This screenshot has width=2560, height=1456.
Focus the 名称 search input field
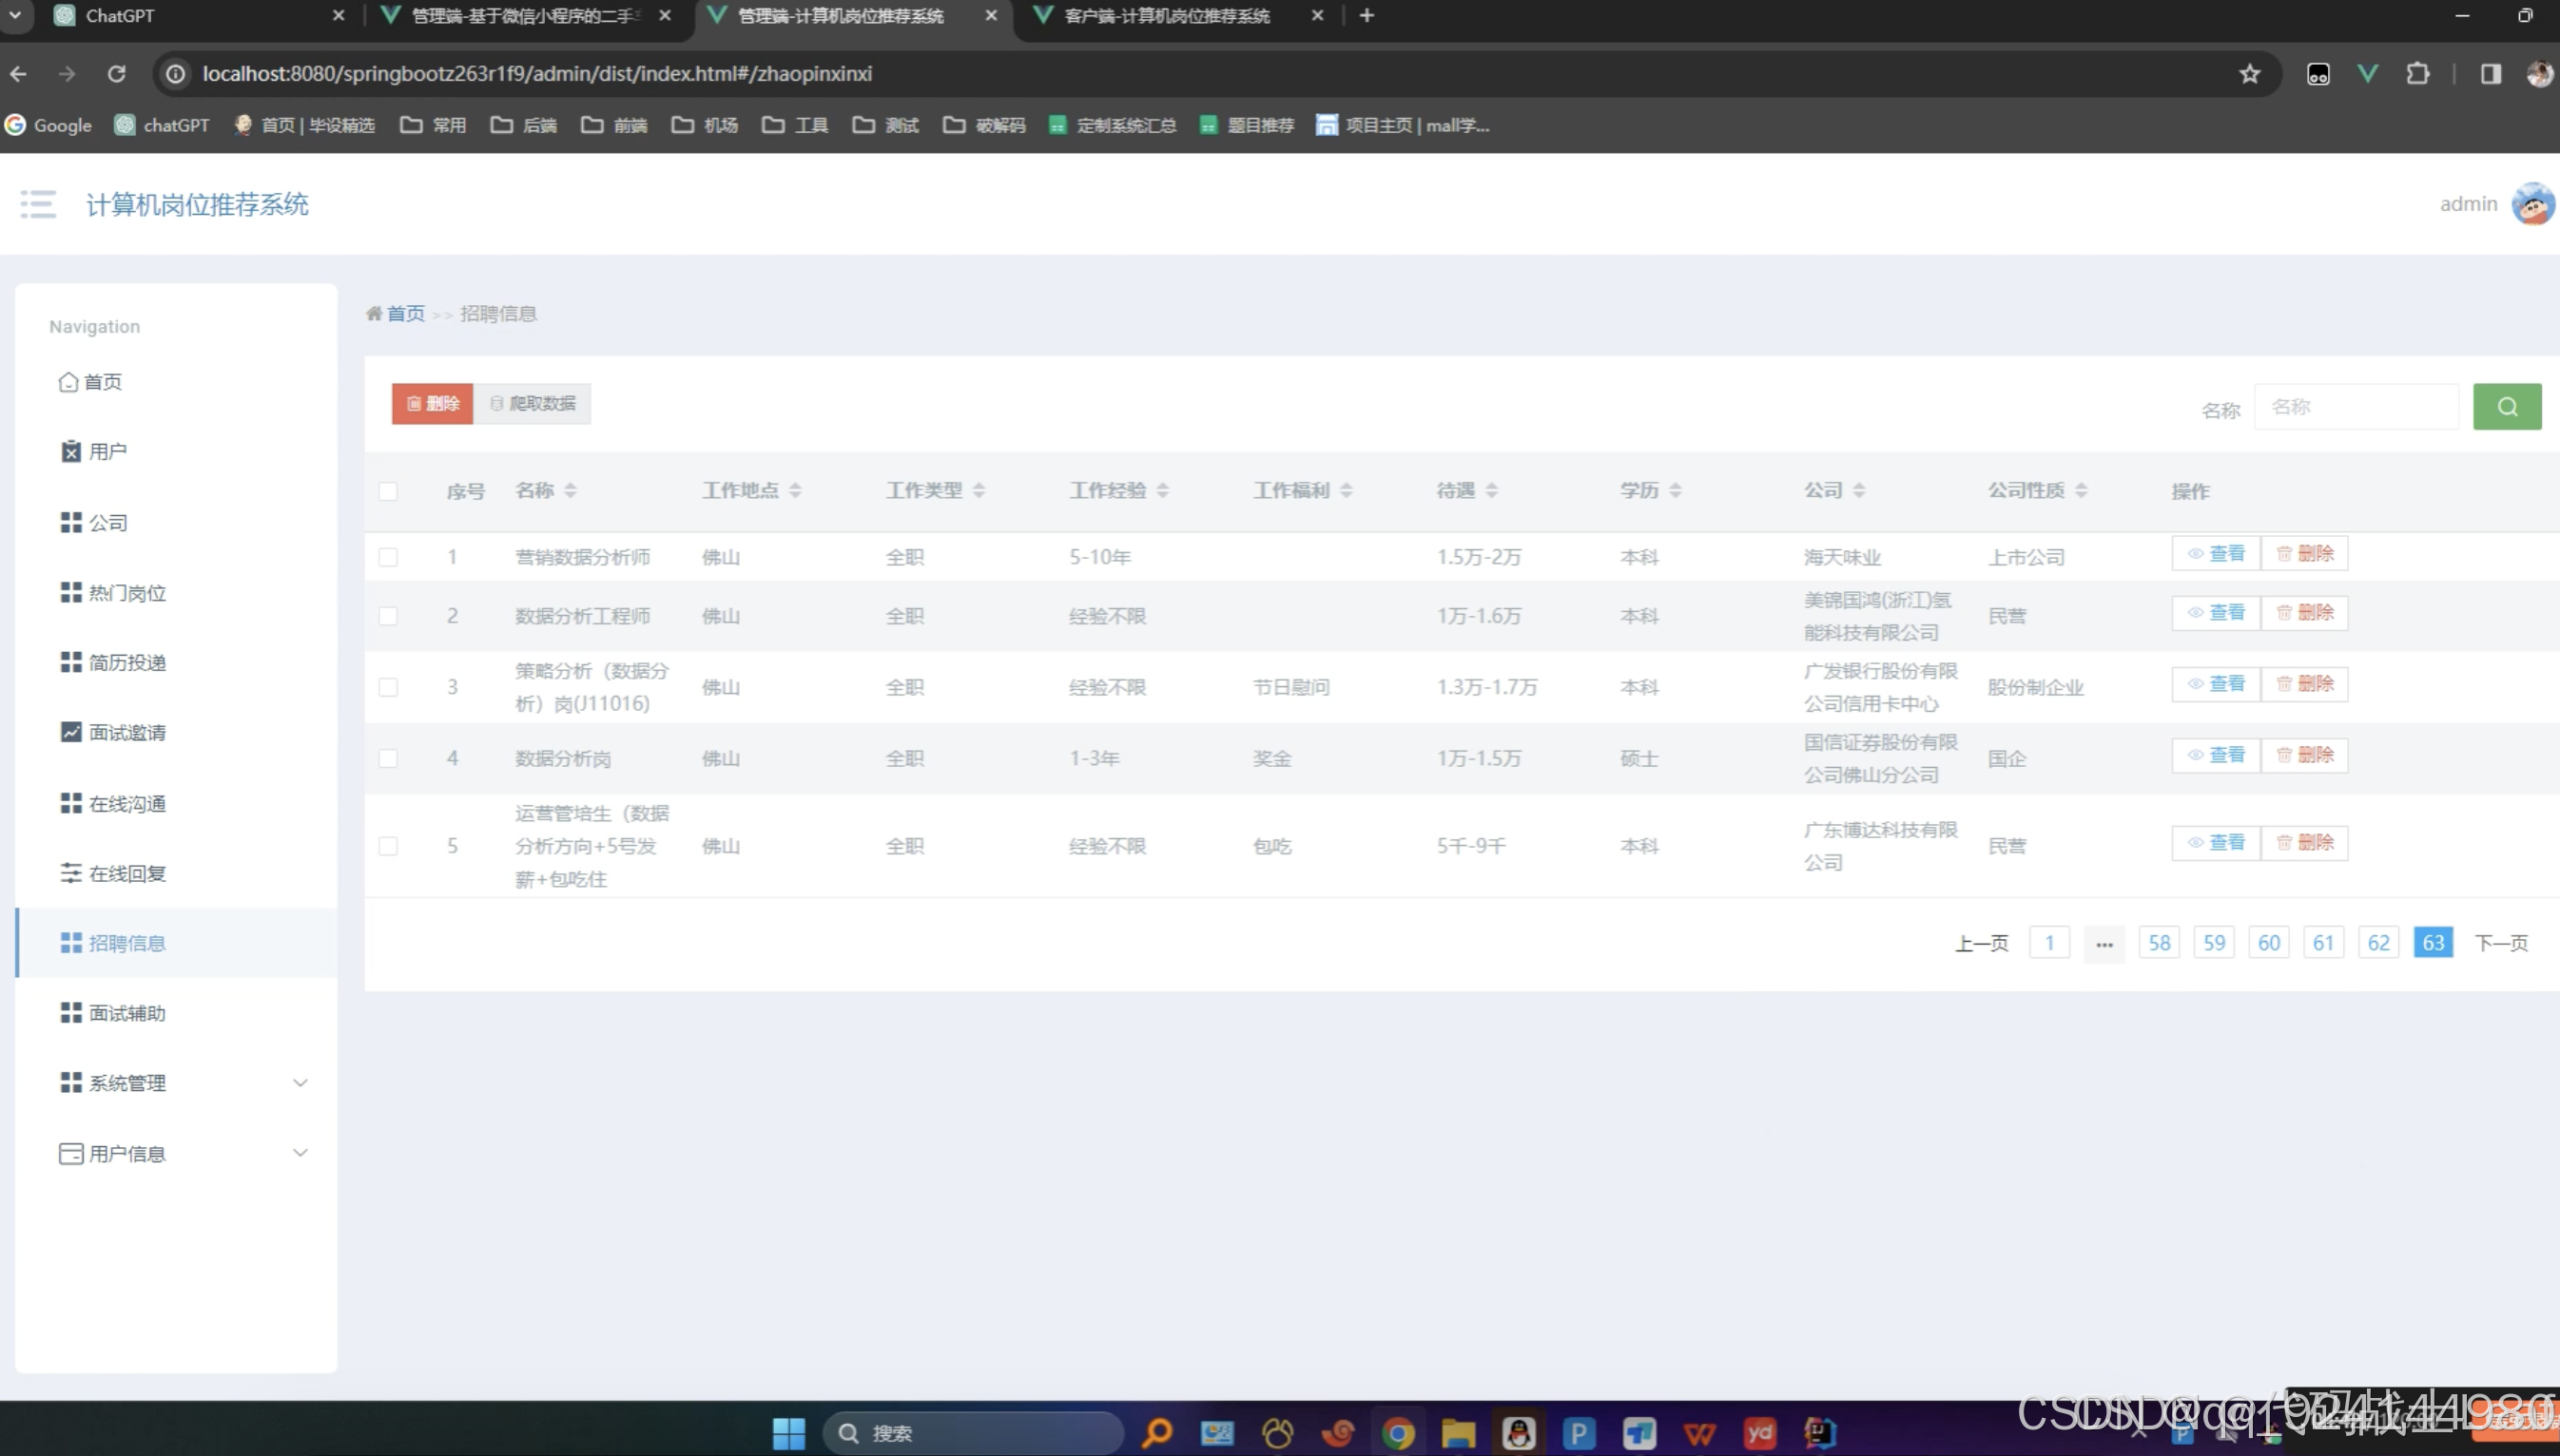tap(2355, 407)
